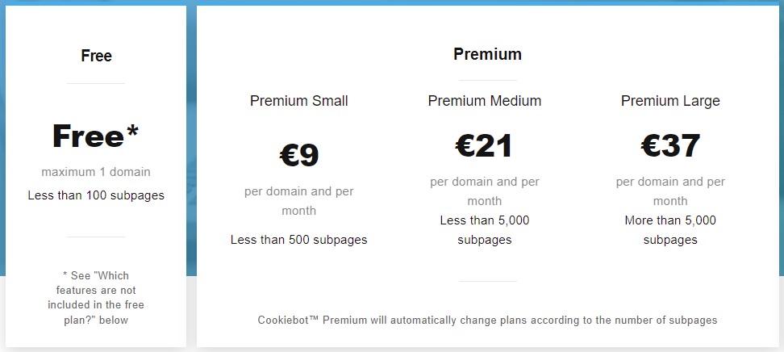Choose the "Premium Medium" plan title

tap(485, 101)
